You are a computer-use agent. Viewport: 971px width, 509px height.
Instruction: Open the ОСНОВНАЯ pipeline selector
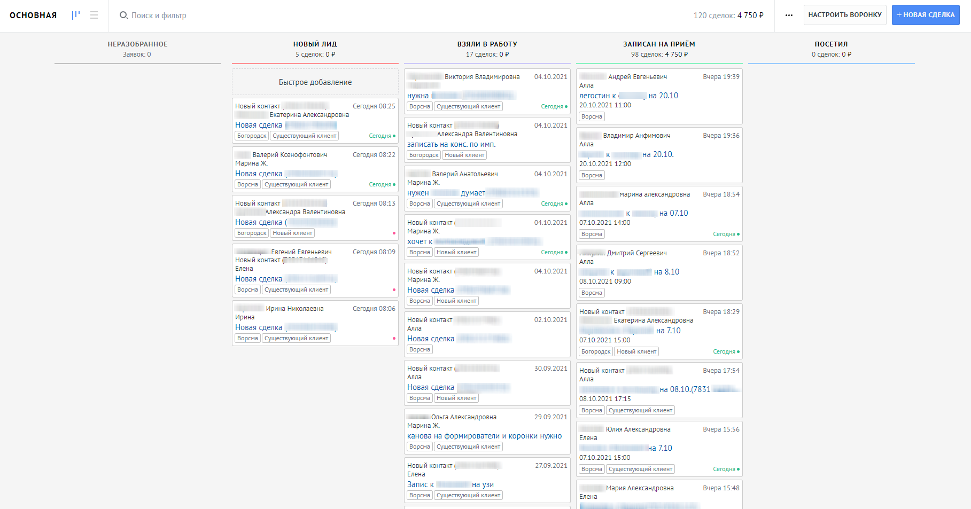point(33,15)
